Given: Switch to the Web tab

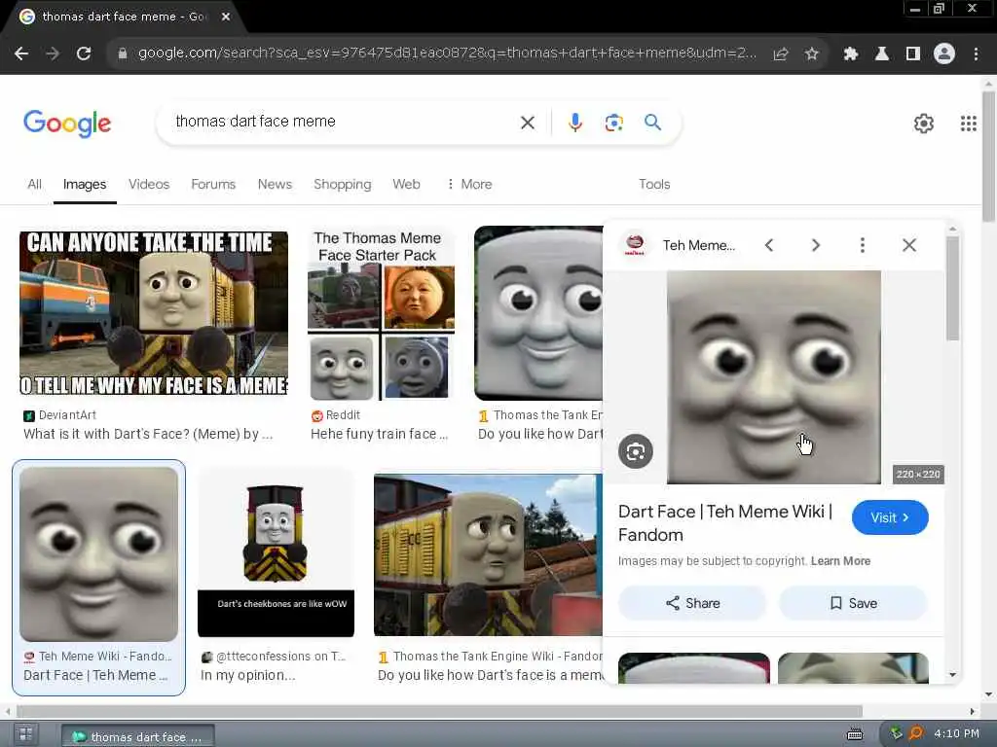Looking at the screenshot, I should [406, 184].
